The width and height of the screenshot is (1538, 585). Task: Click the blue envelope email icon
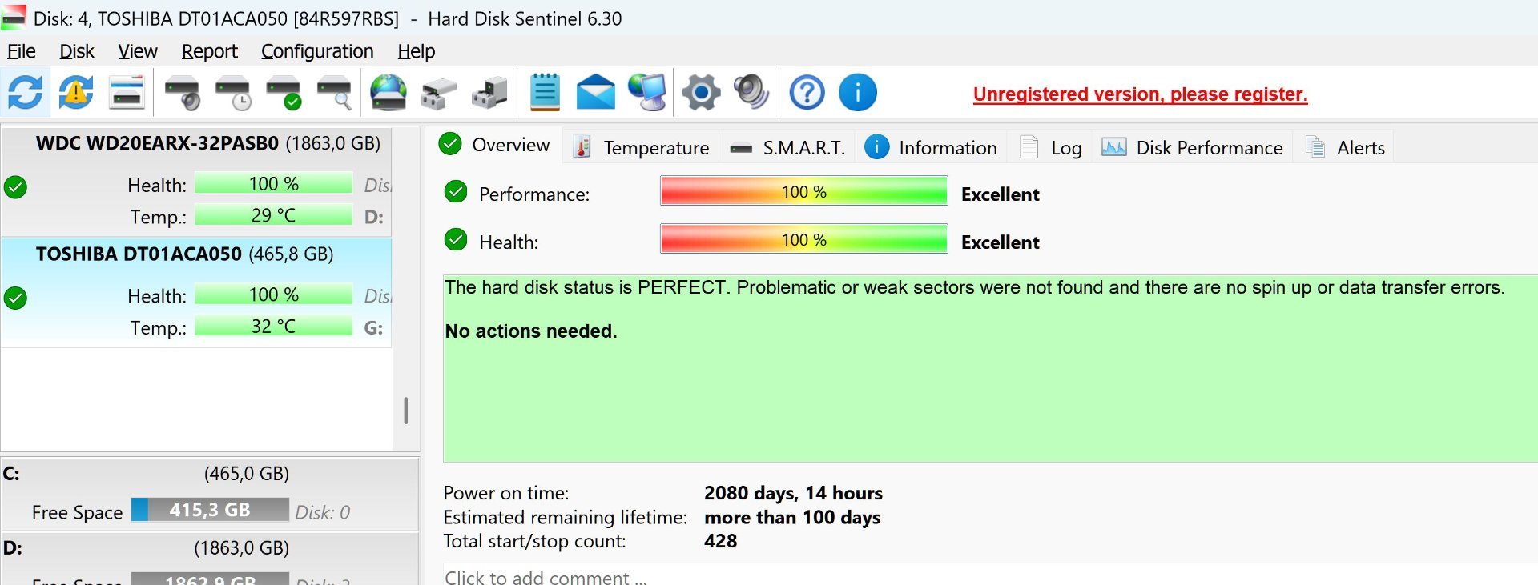point(596,93)
